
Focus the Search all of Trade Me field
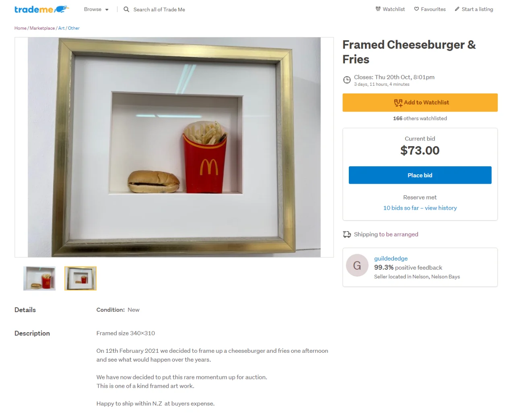159,9
